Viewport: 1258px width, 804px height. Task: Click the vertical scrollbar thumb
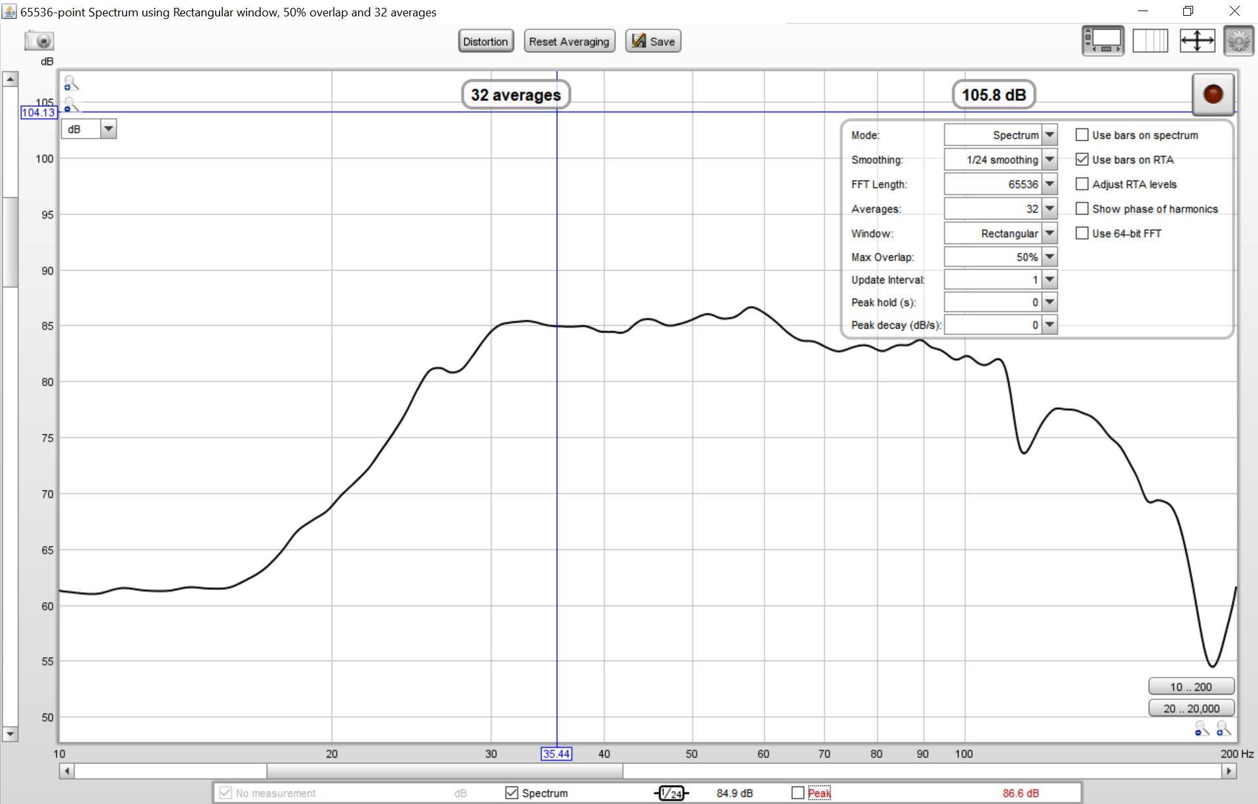point(10,242)
